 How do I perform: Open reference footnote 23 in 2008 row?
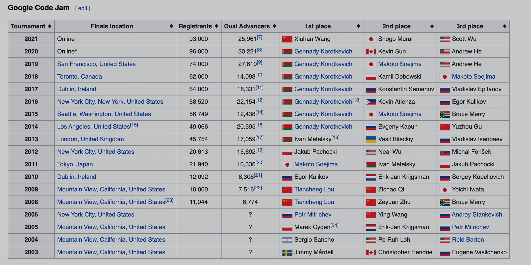(169, 200)
